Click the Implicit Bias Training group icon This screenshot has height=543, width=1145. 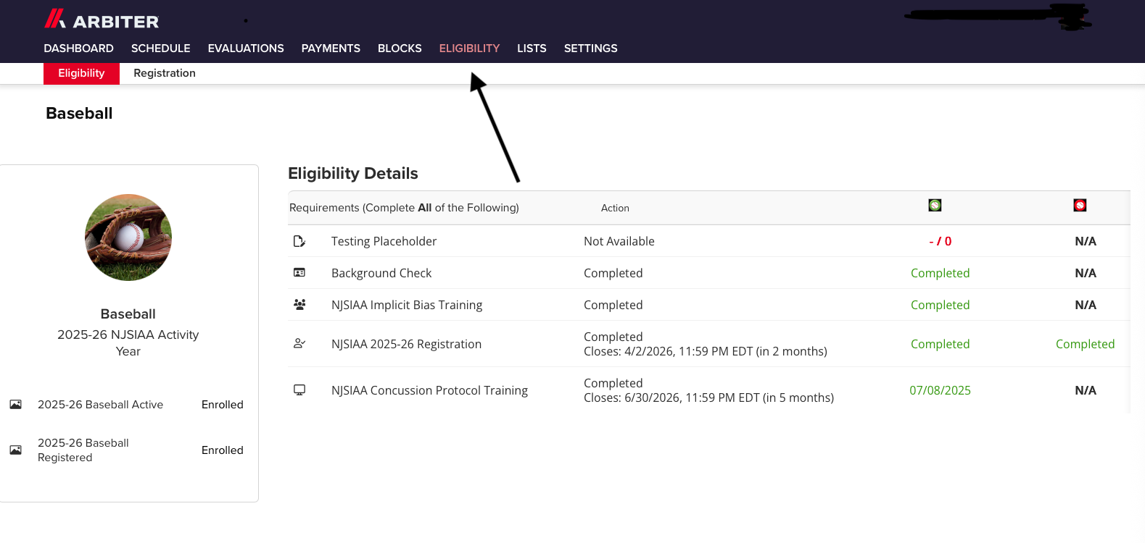coord(299,305)
